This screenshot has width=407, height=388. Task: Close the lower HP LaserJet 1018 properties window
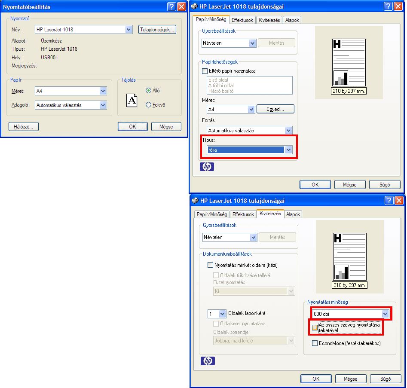(x=399, y=200)
